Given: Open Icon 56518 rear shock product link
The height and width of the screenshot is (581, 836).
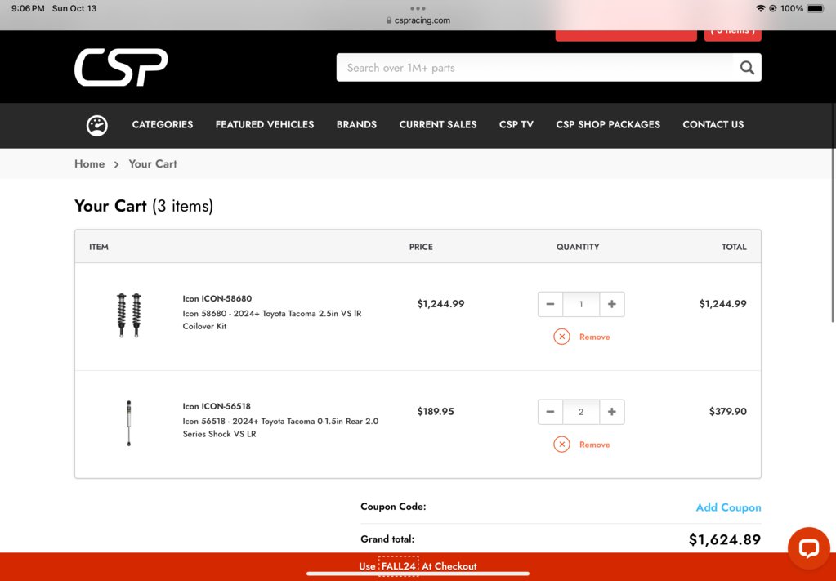Looking at the screenshot, I should [x=280, y=427].
